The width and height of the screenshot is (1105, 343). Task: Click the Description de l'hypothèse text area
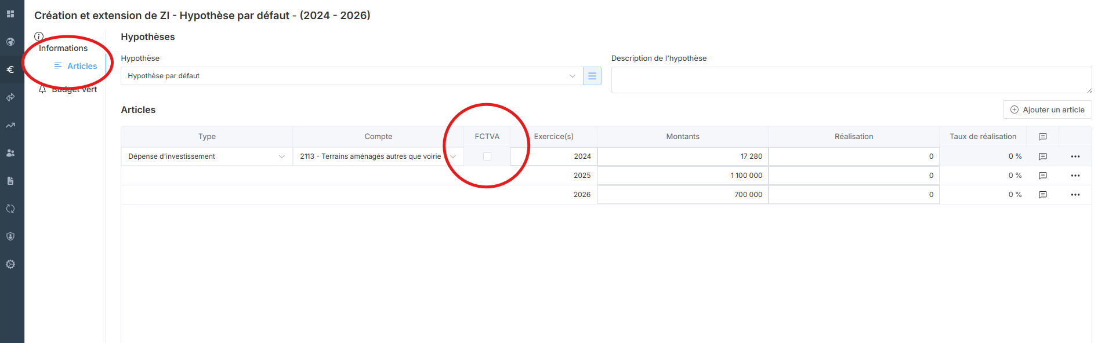[x=851, y=80]
